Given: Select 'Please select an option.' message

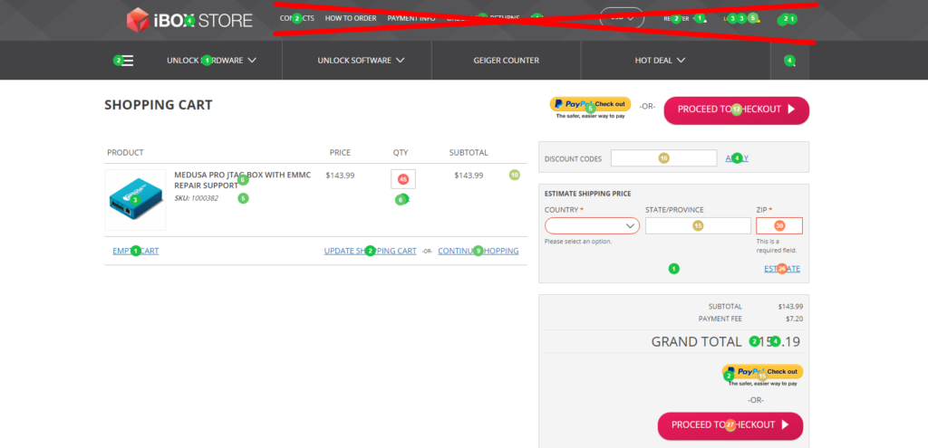Looking at the screenshot, I should 577,241.
